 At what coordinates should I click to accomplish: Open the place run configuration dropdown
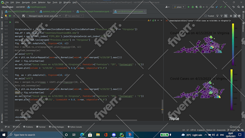[179, 7]
